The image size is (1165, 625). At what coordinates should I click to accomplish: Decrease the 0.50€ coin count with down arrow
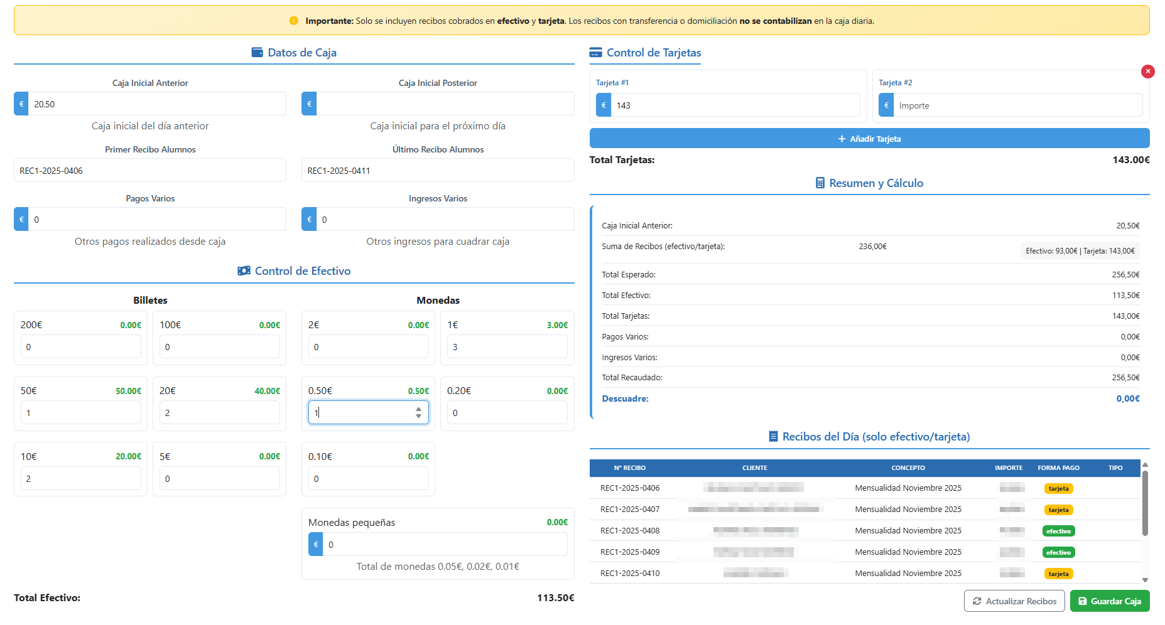418,416
